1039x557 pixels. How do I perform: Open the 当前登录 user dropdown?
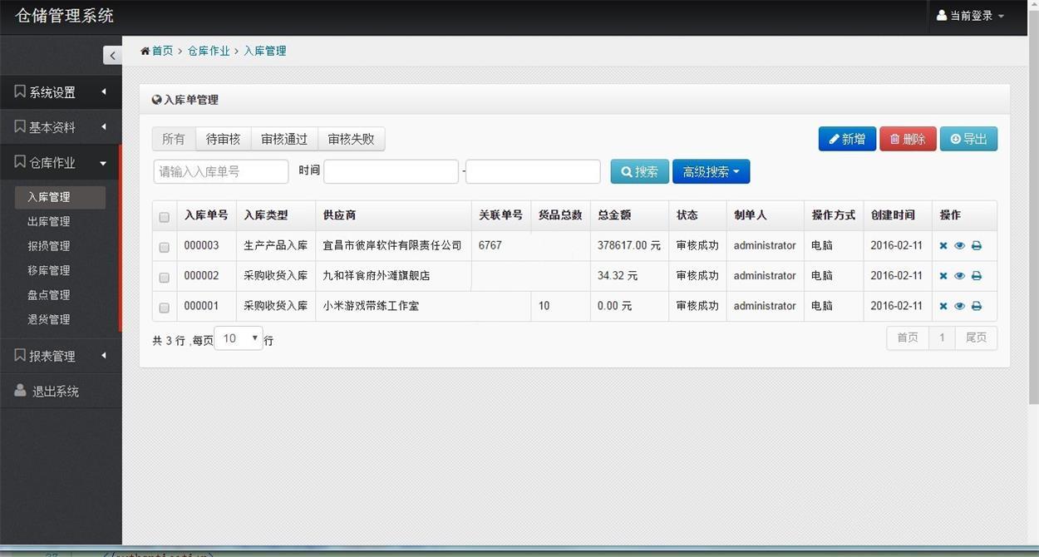[x=970, y=16]
